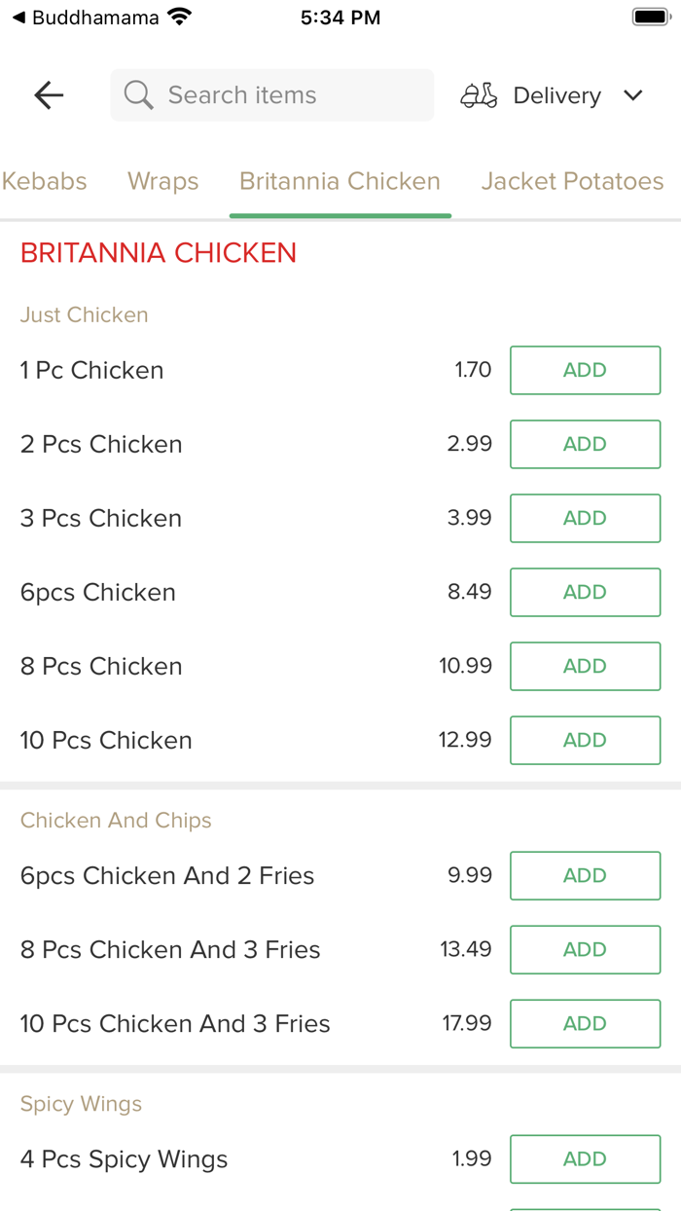Click the delivery scooter icon

pyautogui.click(x=478, y=94)
